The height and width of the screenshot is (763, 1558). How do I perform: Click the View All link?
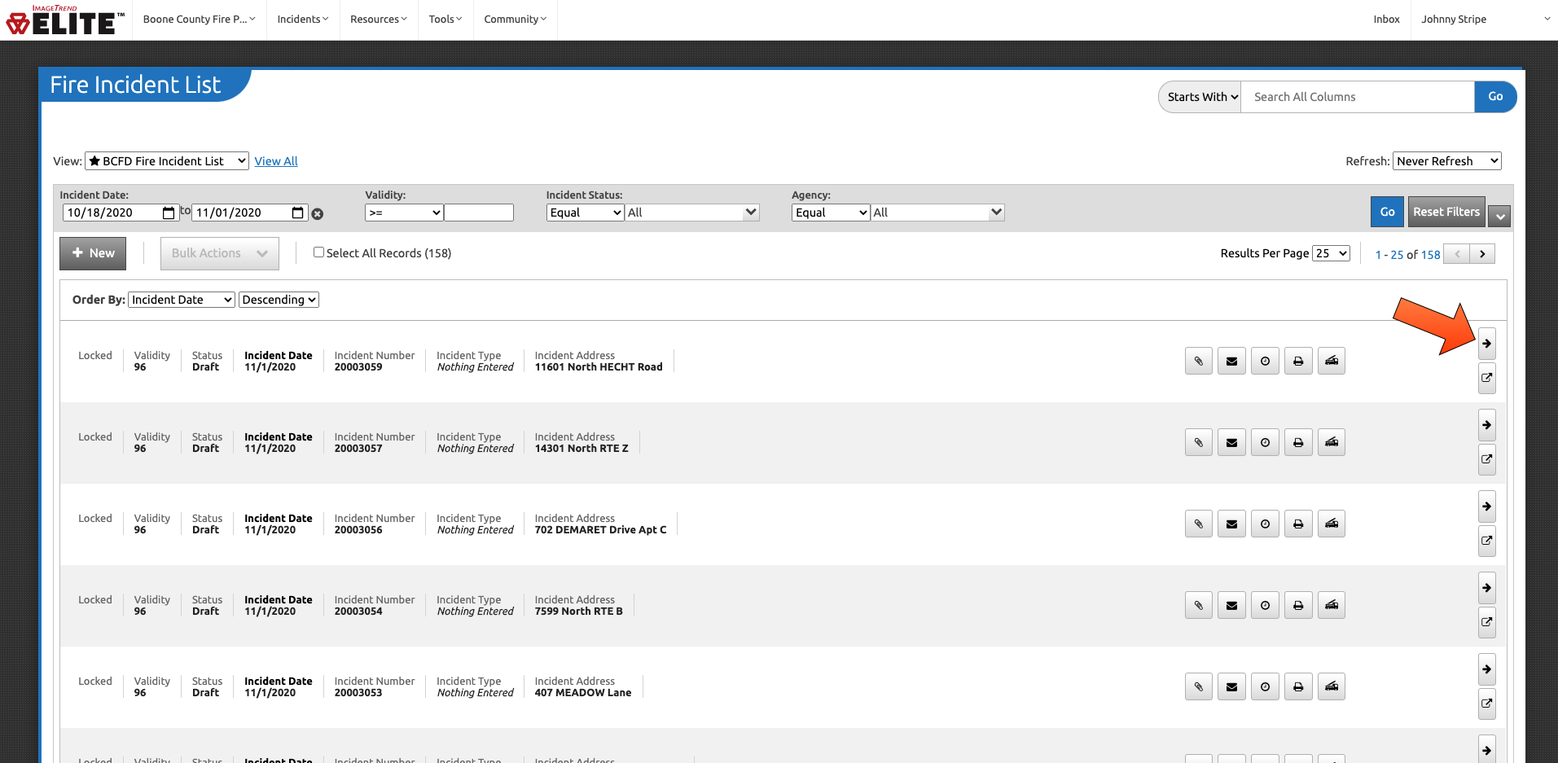click(x=276, y=161)
